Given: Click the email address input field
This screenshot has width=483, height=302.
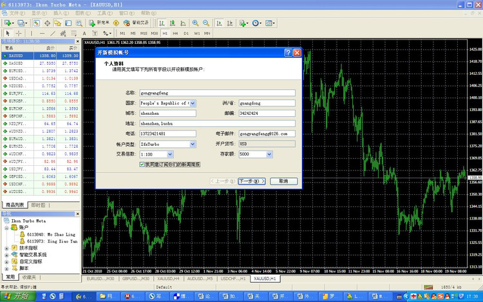Looking at the screenshot, I should coord(265,134).
